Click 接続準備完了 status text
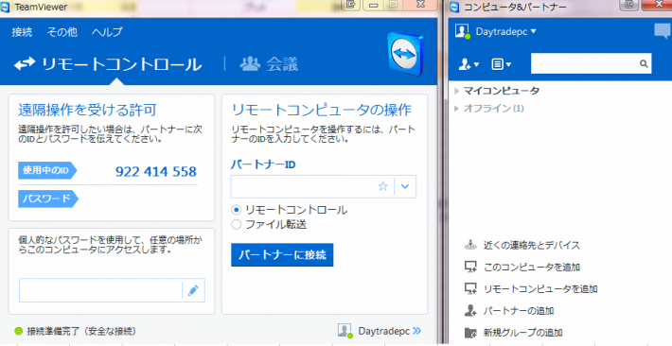Image resolution: width=672 pixels, height=346 pixels. point(81,331)
